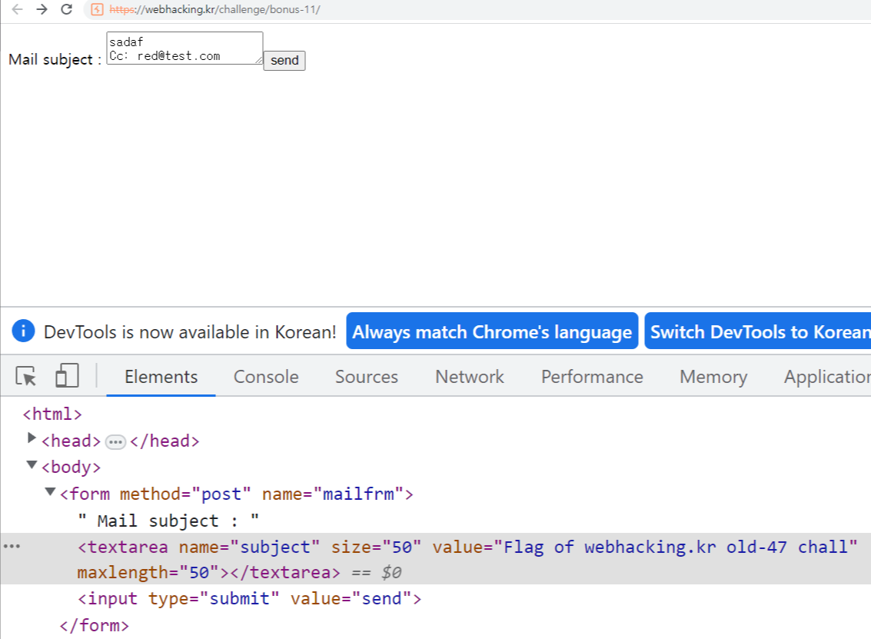Click the browser back arrow
This screenshot has height=639, width=871.
(x=17, y=9)
